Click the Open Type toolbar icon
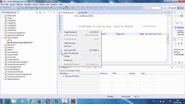Viewport: 185px width, 104px height. tap(51, 8)
